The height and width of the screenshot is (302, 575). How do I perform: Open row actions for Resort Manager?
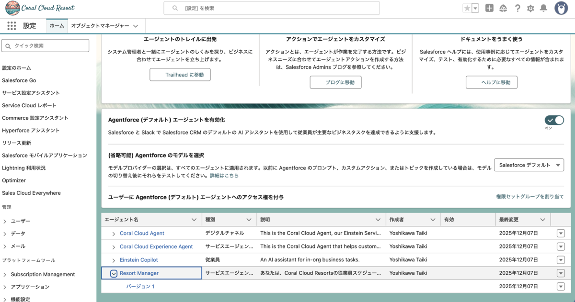coord(561,273)
